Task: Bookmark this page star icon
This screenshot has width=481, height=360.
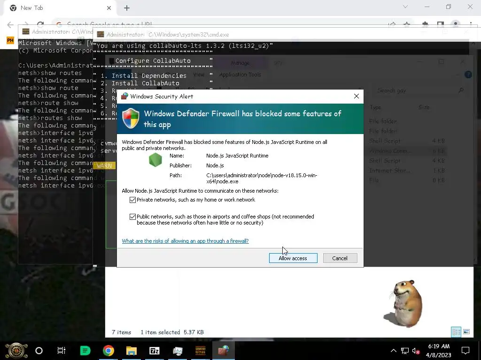Action: point(407,24)
